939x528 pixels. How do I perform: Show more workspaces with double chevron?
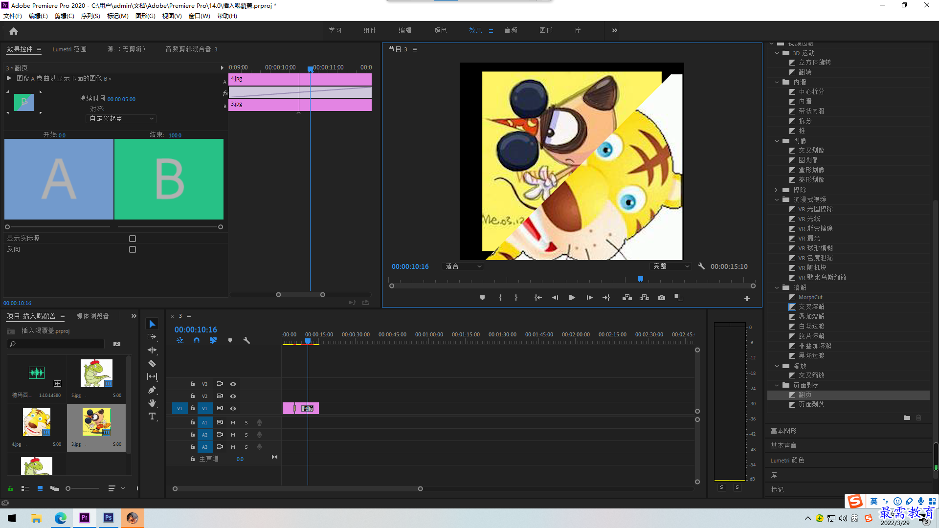(x=615, y=30)
